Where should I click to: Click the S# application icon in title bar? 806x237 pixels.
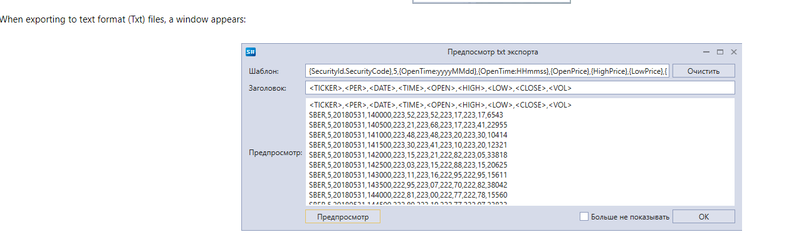[x=251, y=52]
